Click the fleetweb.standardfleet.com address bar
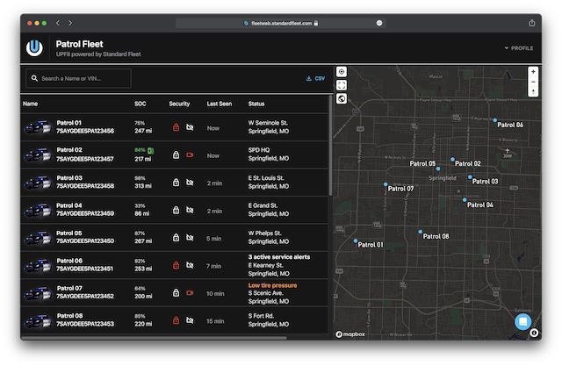This screenshot has height=366, width=562. (x=281, y=24)
